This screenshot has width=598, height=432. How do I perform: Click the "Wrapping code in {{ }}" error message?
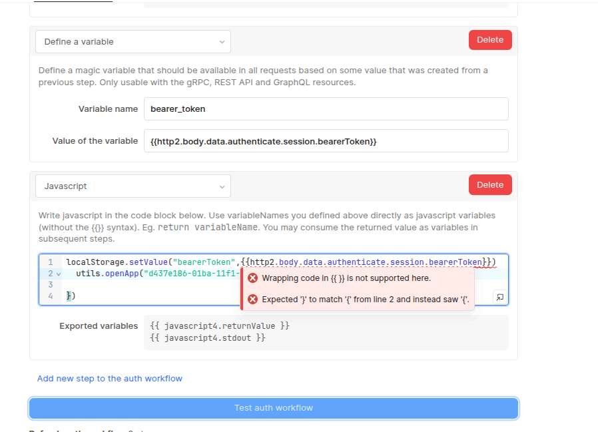coord(346,278)
